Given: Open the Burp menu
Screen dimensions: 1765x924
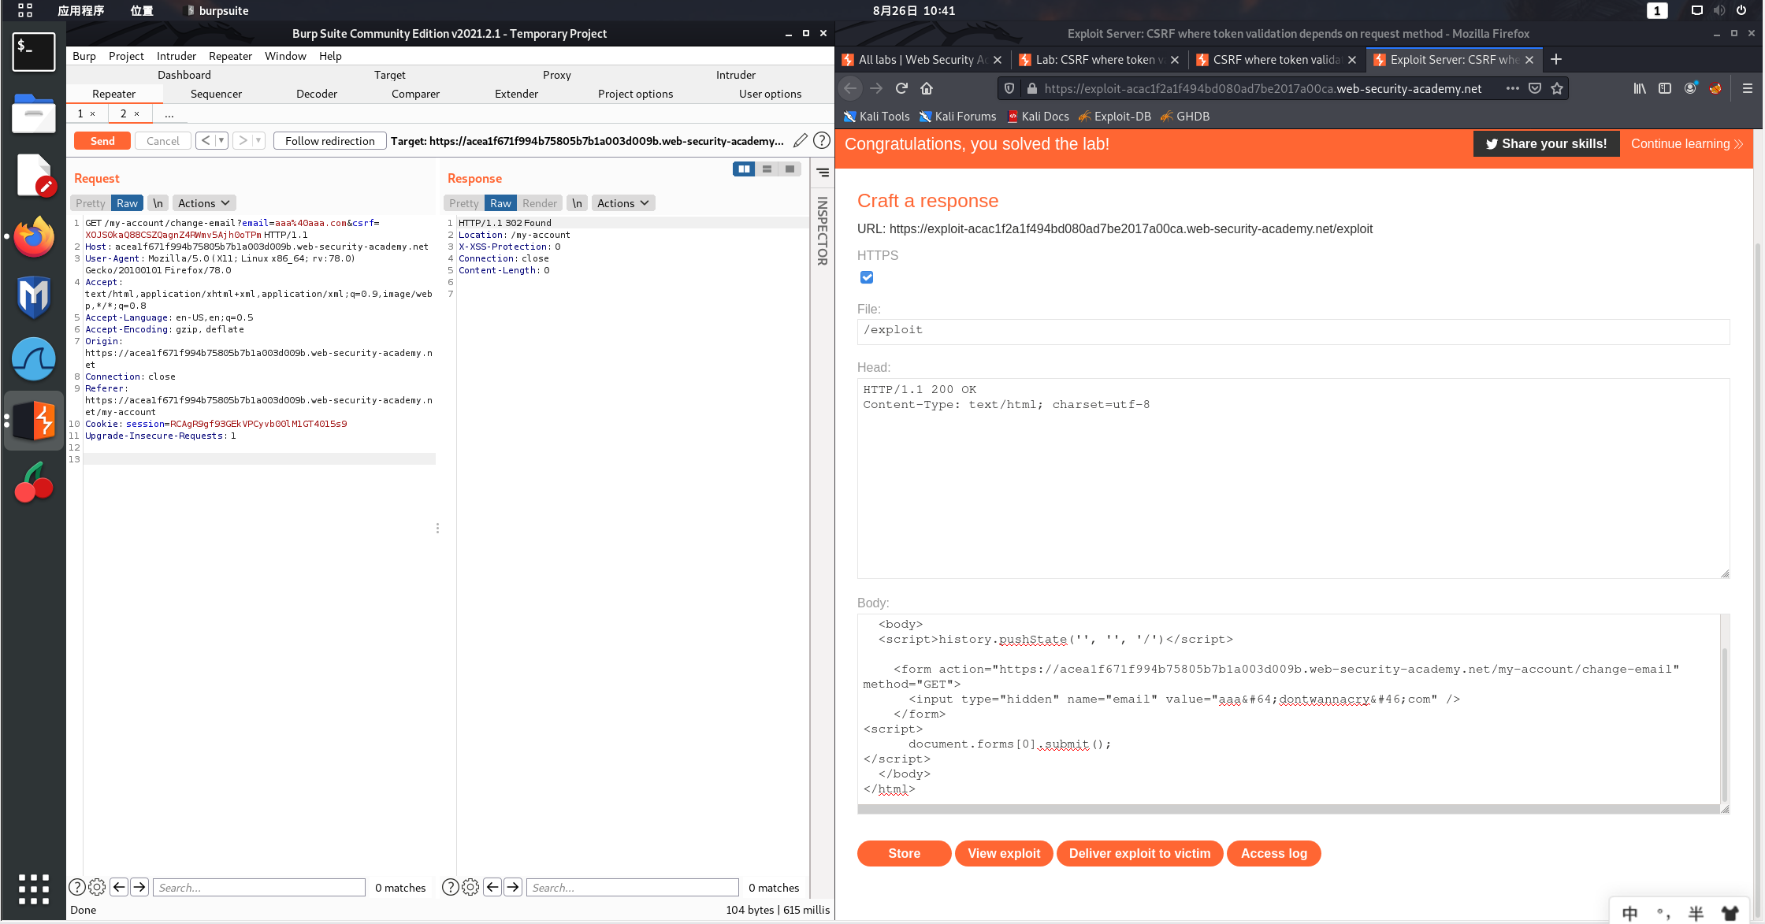Looking at the screenshot, I should [x=84, y=56].
